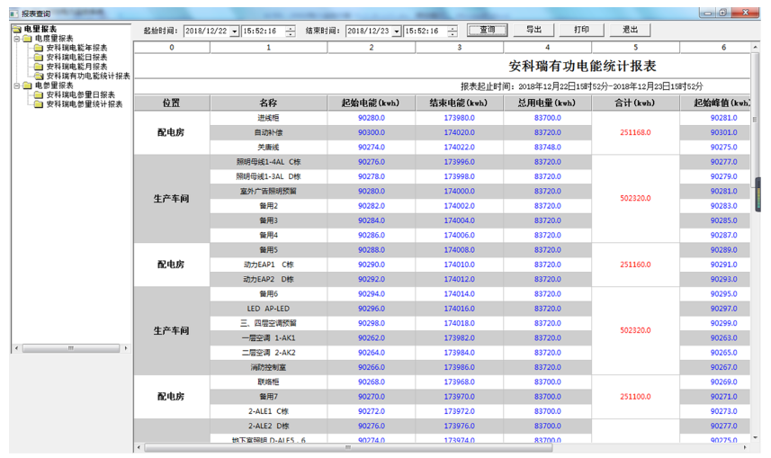Open the start date dropdown calendar
This screenshot has height=458, width=771.
click(235, 31)
